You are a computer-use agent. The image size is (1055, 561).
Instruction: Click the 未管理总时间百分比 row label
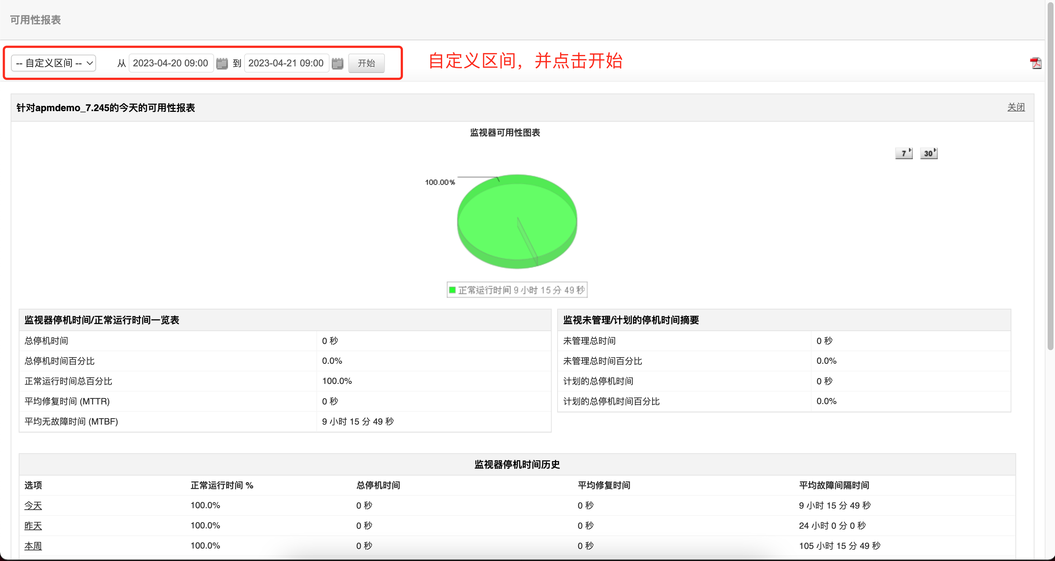(x=602, y=361)
